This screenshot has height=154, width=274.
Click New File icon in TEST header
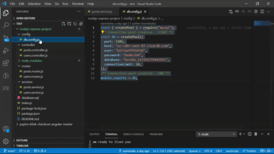coord(63,24)
